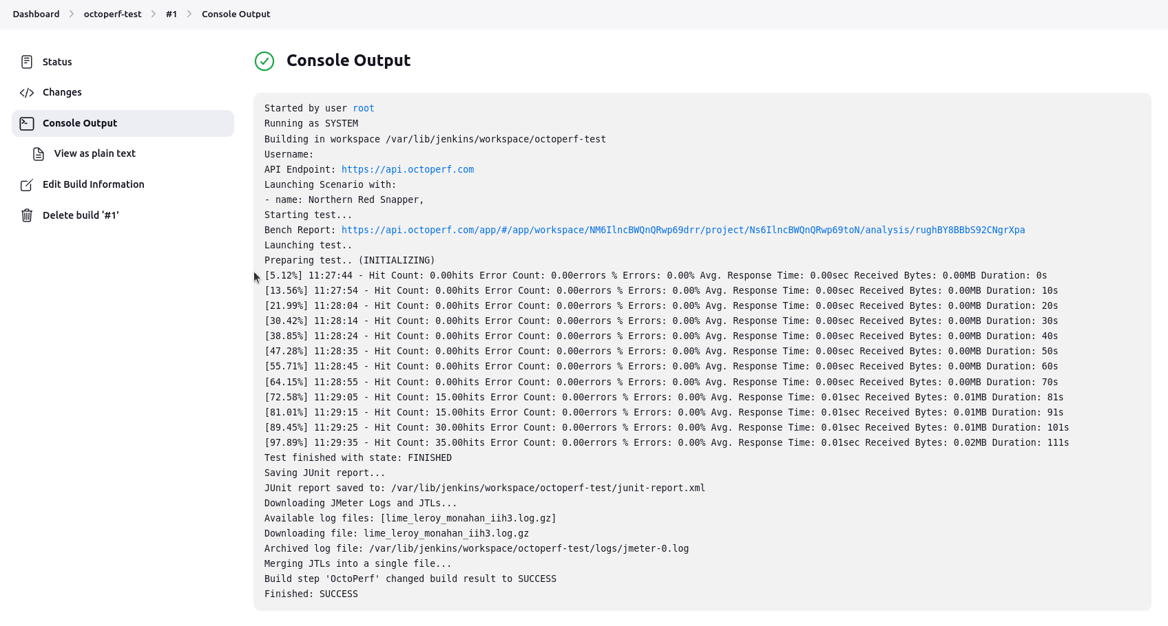Click the Console Output terminal icon
The image size is (1168, 626).
26,123
